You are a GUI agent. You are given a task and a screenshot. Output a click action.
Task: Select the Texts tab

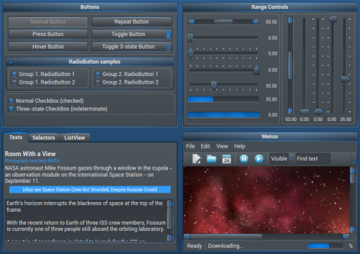(x=15, y=137)
